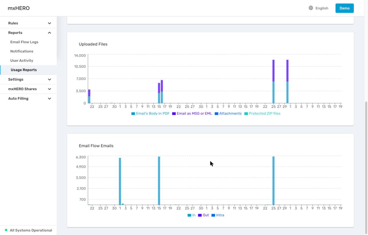Click the page vertical scrollbar thumb

coord(366,168)
